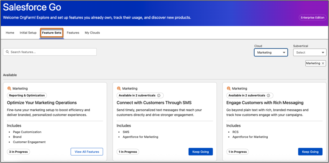Switch to the My Clouds tab
329x163 pixels.
[x=92, y=33]
